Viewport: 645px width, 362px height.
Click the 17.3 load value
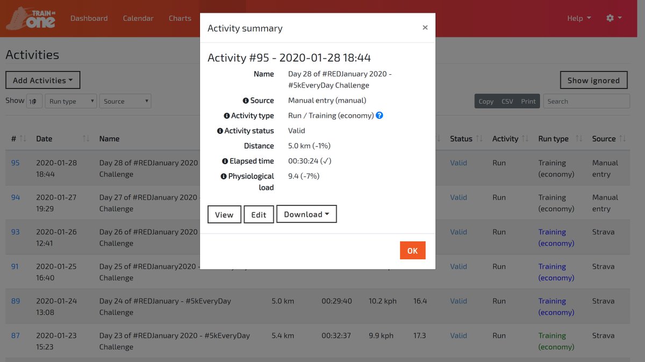[420, 335]
